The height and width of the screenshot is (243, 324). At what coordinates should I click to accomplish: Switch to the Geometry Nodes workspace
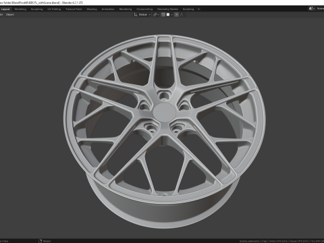point(167,9)
